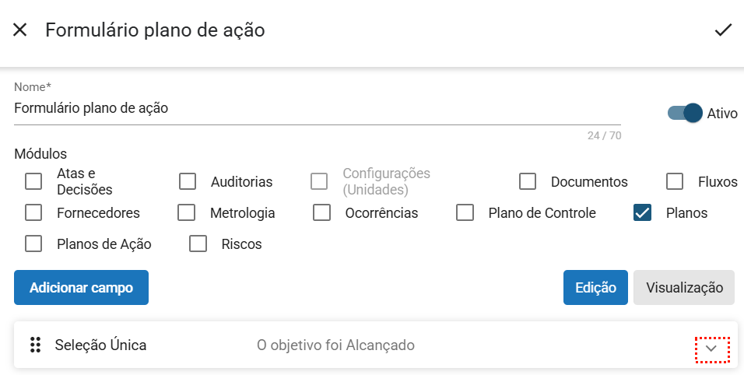Close the Formulário plano de ação dialog
Image resolution: width=744 pixels, height=375 pixels.
point(20,30)
